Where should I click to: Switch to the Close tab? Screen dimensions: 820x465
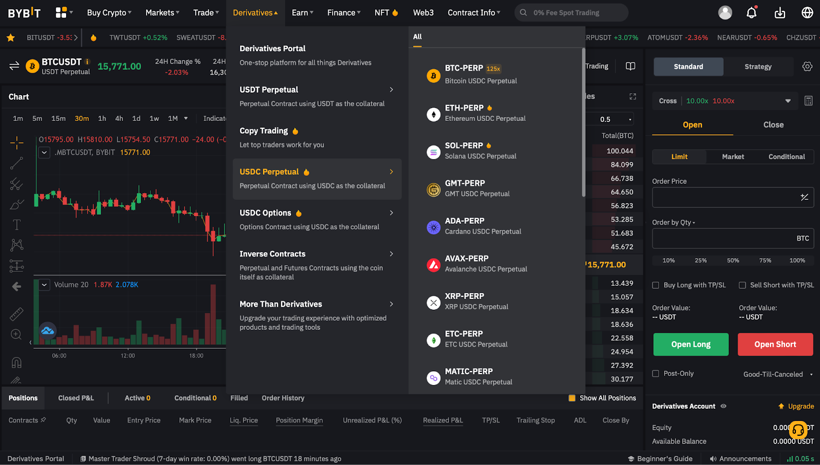pos(773,125)
